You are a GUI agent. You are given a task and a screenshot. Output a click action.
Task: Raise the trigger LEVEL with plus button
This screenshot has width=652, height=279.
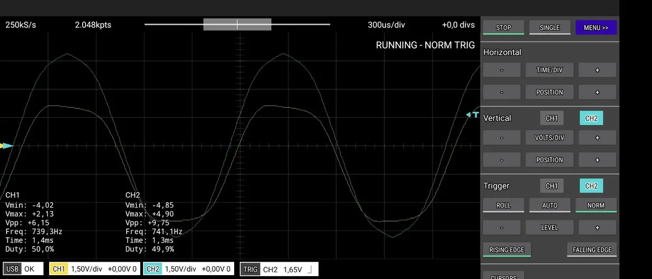pos(598,228)
